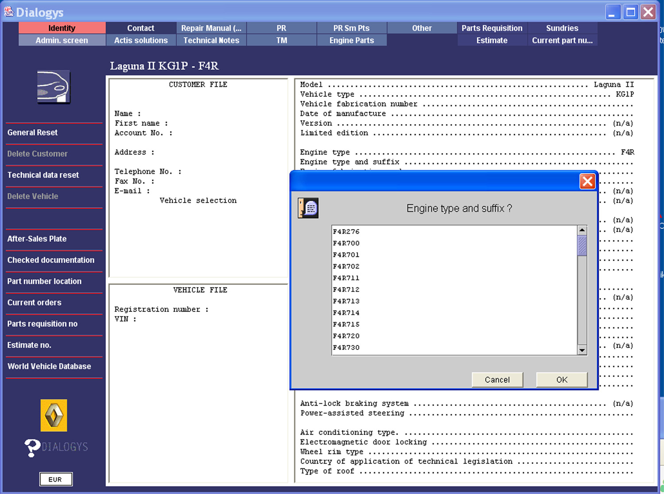Close the Dialogys main window
This screenshot has width=664, height=494.
(x=648, y=12)
